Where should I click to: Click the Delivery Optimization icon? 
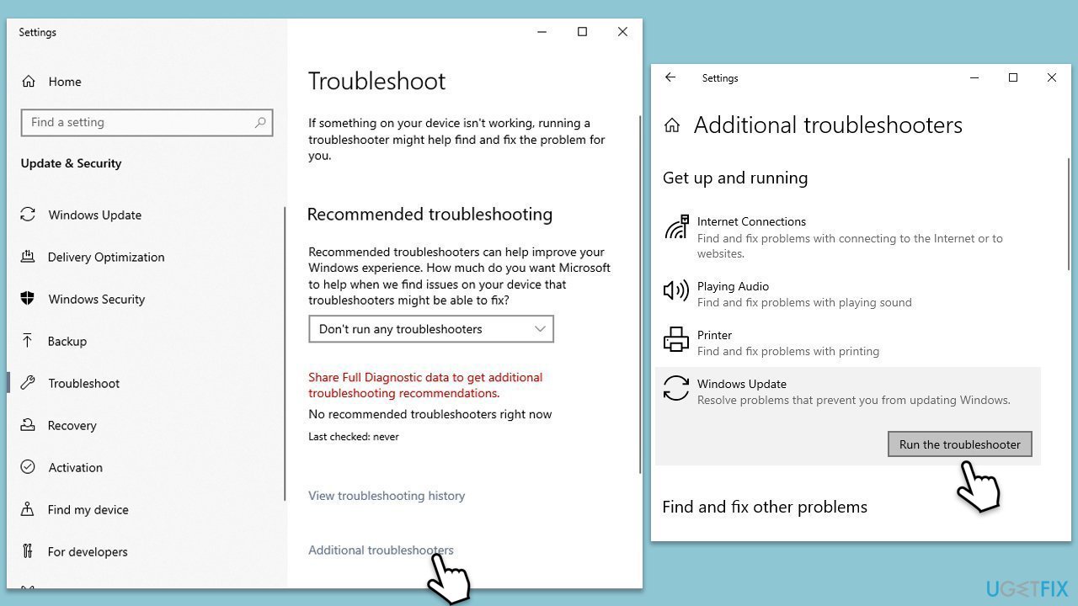(28, 257)
